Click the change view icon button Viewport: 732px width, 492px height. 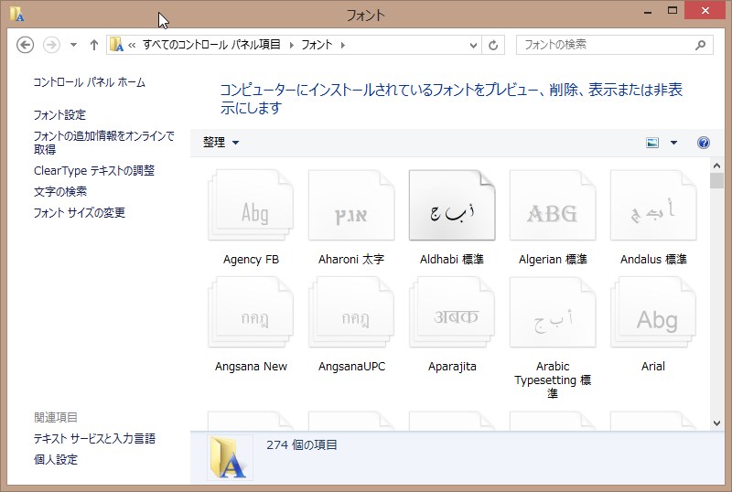(x=652, y=143)
